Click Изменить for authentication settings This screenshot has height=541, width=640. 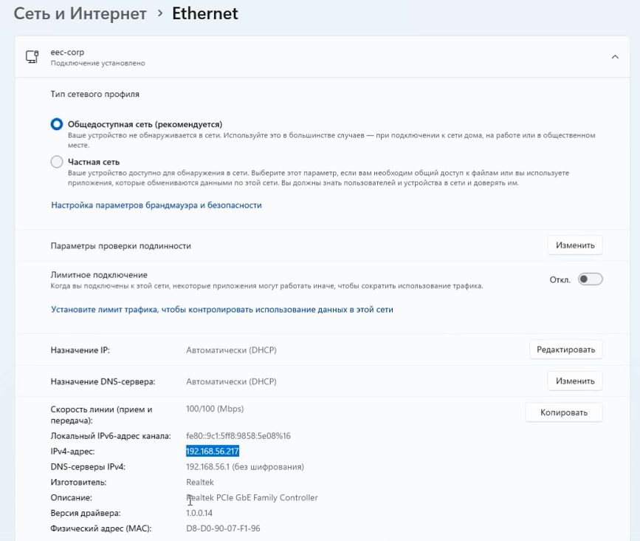(574, 245)
